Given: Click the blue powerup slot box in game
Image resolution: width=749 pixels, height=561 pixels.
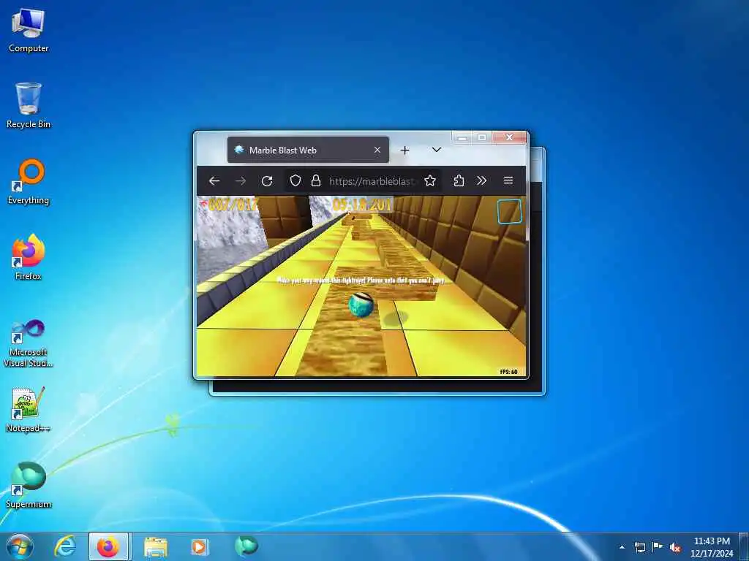Looking at the screenshot, I should tap(509, 211).
